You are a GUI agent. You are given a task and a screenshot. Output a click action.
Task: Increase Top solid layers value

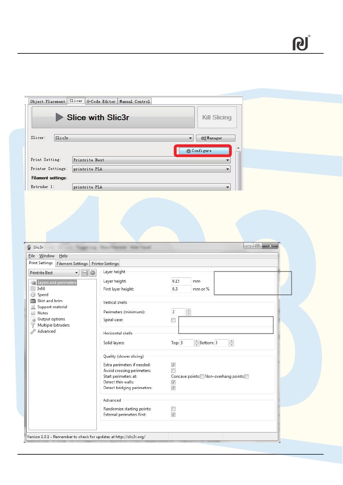click(197, 341)
